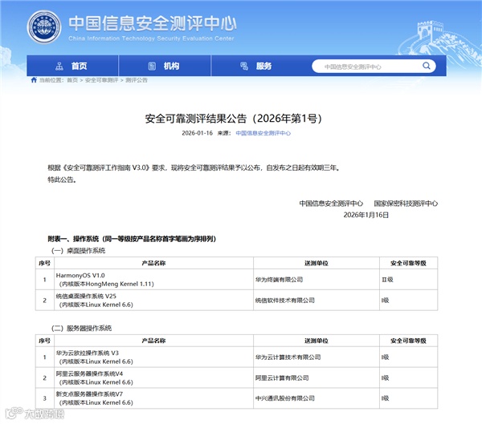Click the 服务 service icon
482x424 pixels.
coord(244,66)
